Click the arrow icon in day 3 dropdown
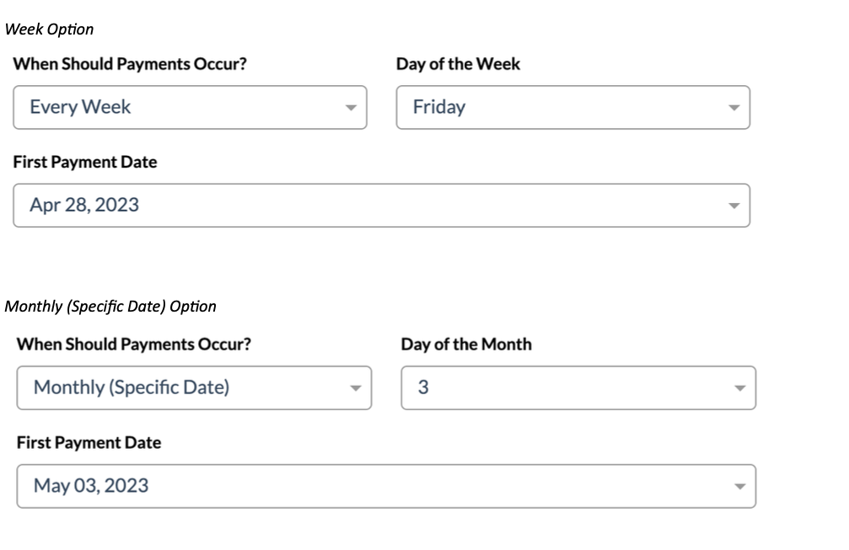 (739, 388)
